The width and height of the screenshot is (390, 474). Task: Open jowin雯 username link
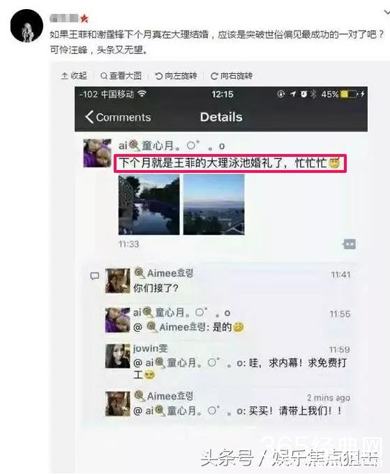tap(151, 349)
